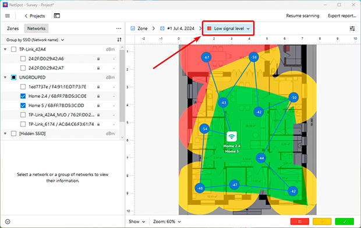Select the -48 dBm sample point
The height and width of the screenshot is (228, 361).
coord(200,188)
